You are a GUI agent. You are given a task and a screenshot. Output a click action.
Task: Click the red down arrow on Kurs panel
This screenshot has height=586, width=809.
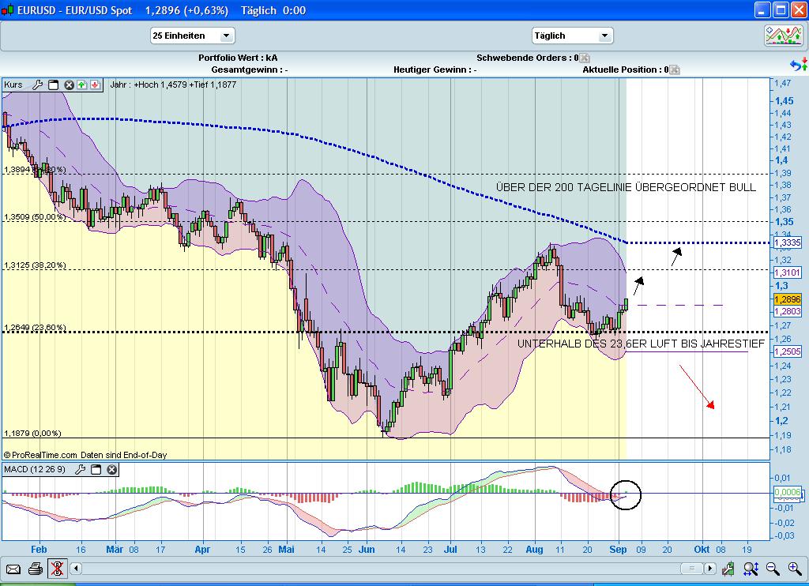click(95, 85)
